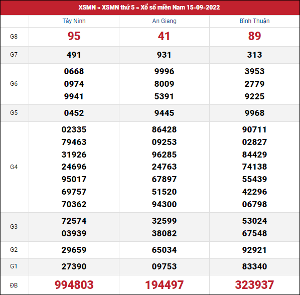Select the Tây Ninh column header
The image size is (300, 295).
point(74,21)
